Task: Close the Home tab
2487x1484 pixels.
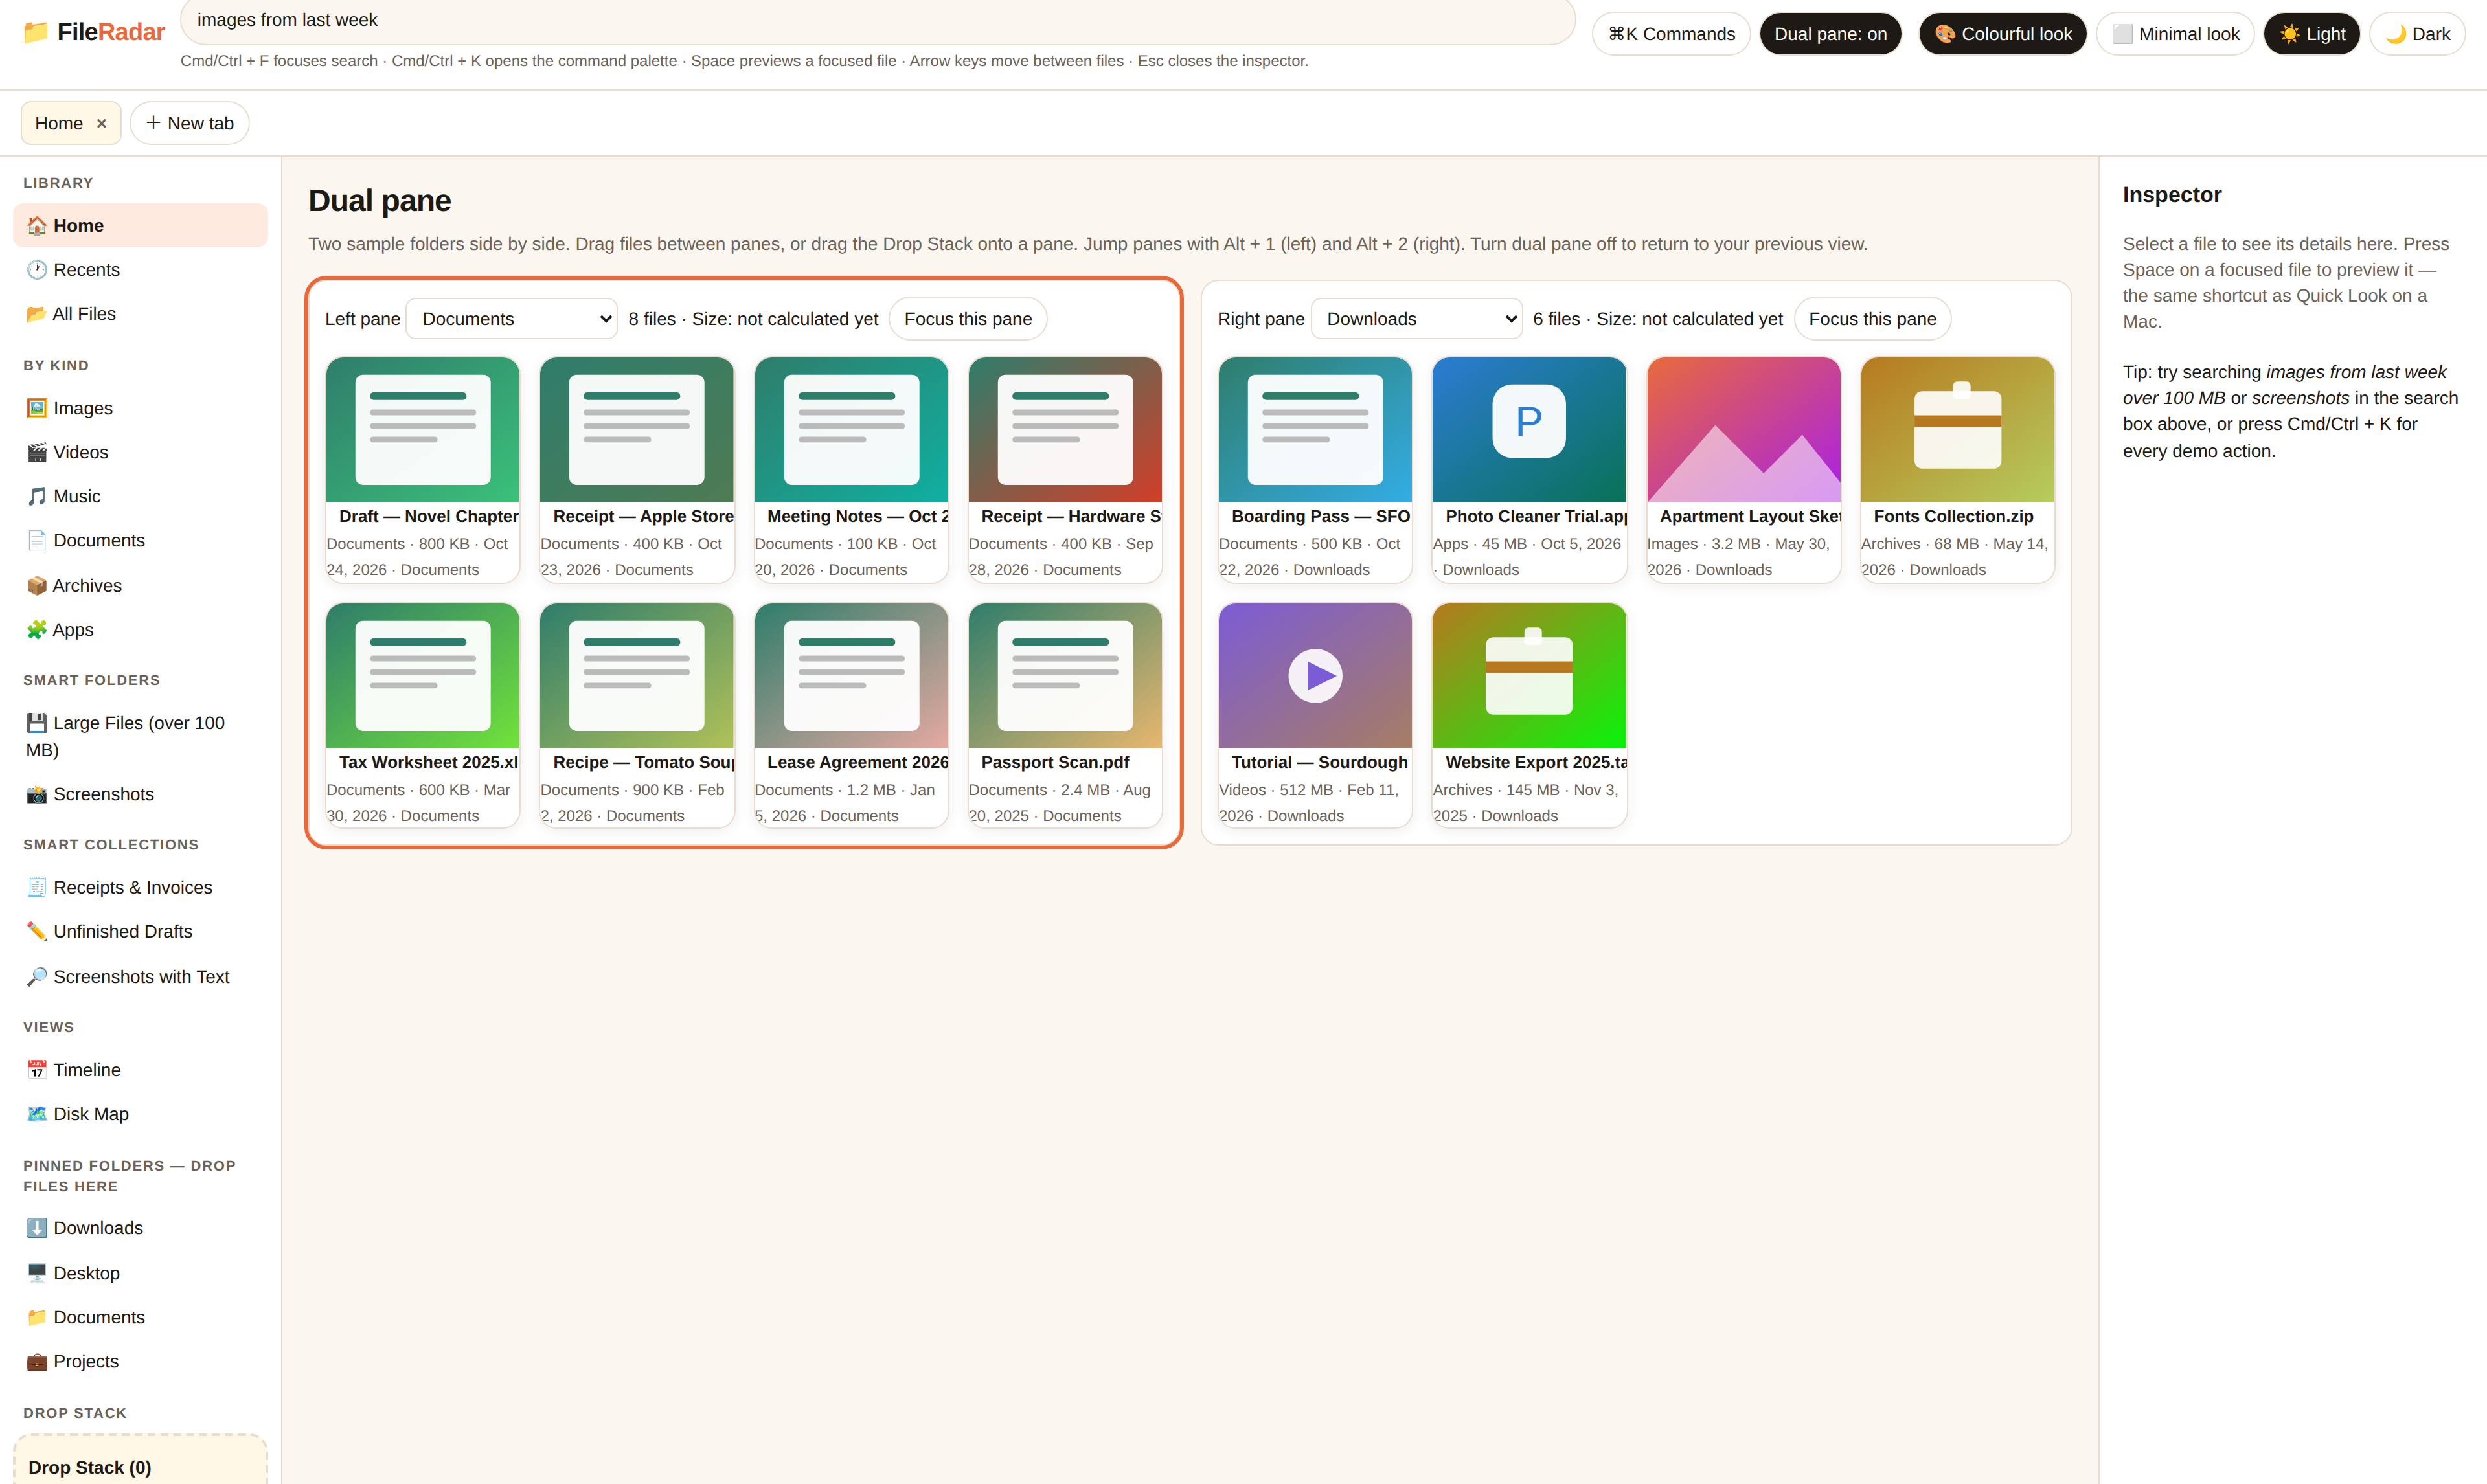Action: [101, 123]
